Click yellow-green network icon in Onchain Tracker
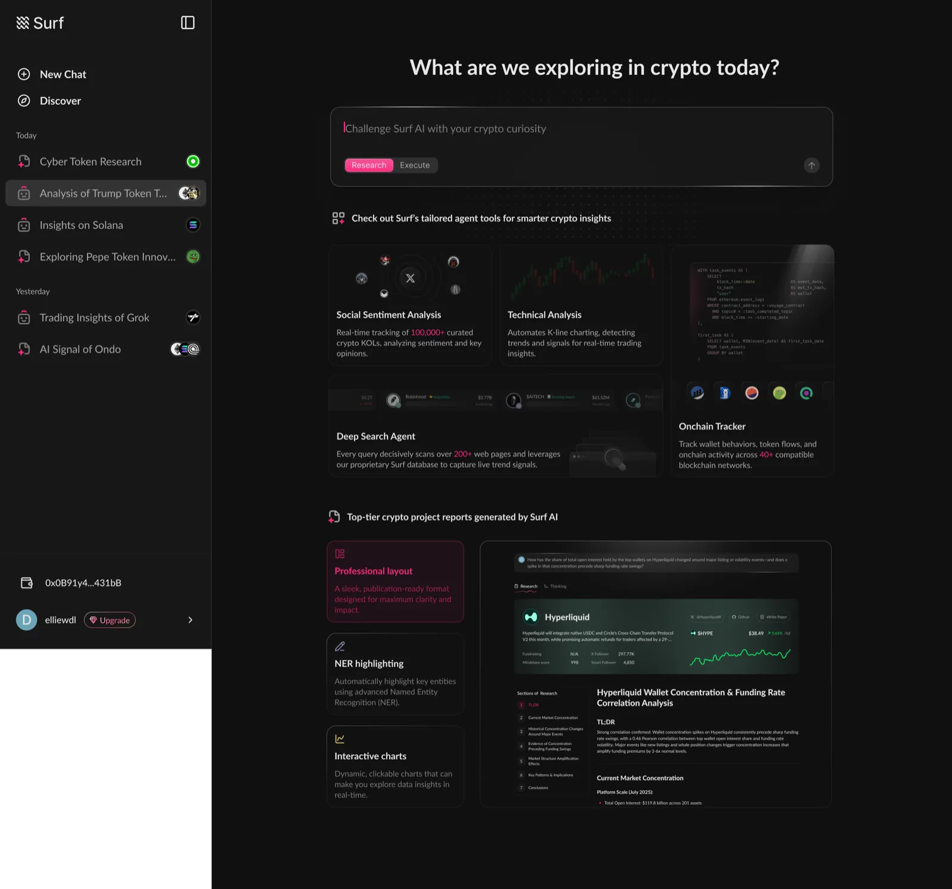The width and height of the screenshot is (952, 889). [x=779, y=393]
